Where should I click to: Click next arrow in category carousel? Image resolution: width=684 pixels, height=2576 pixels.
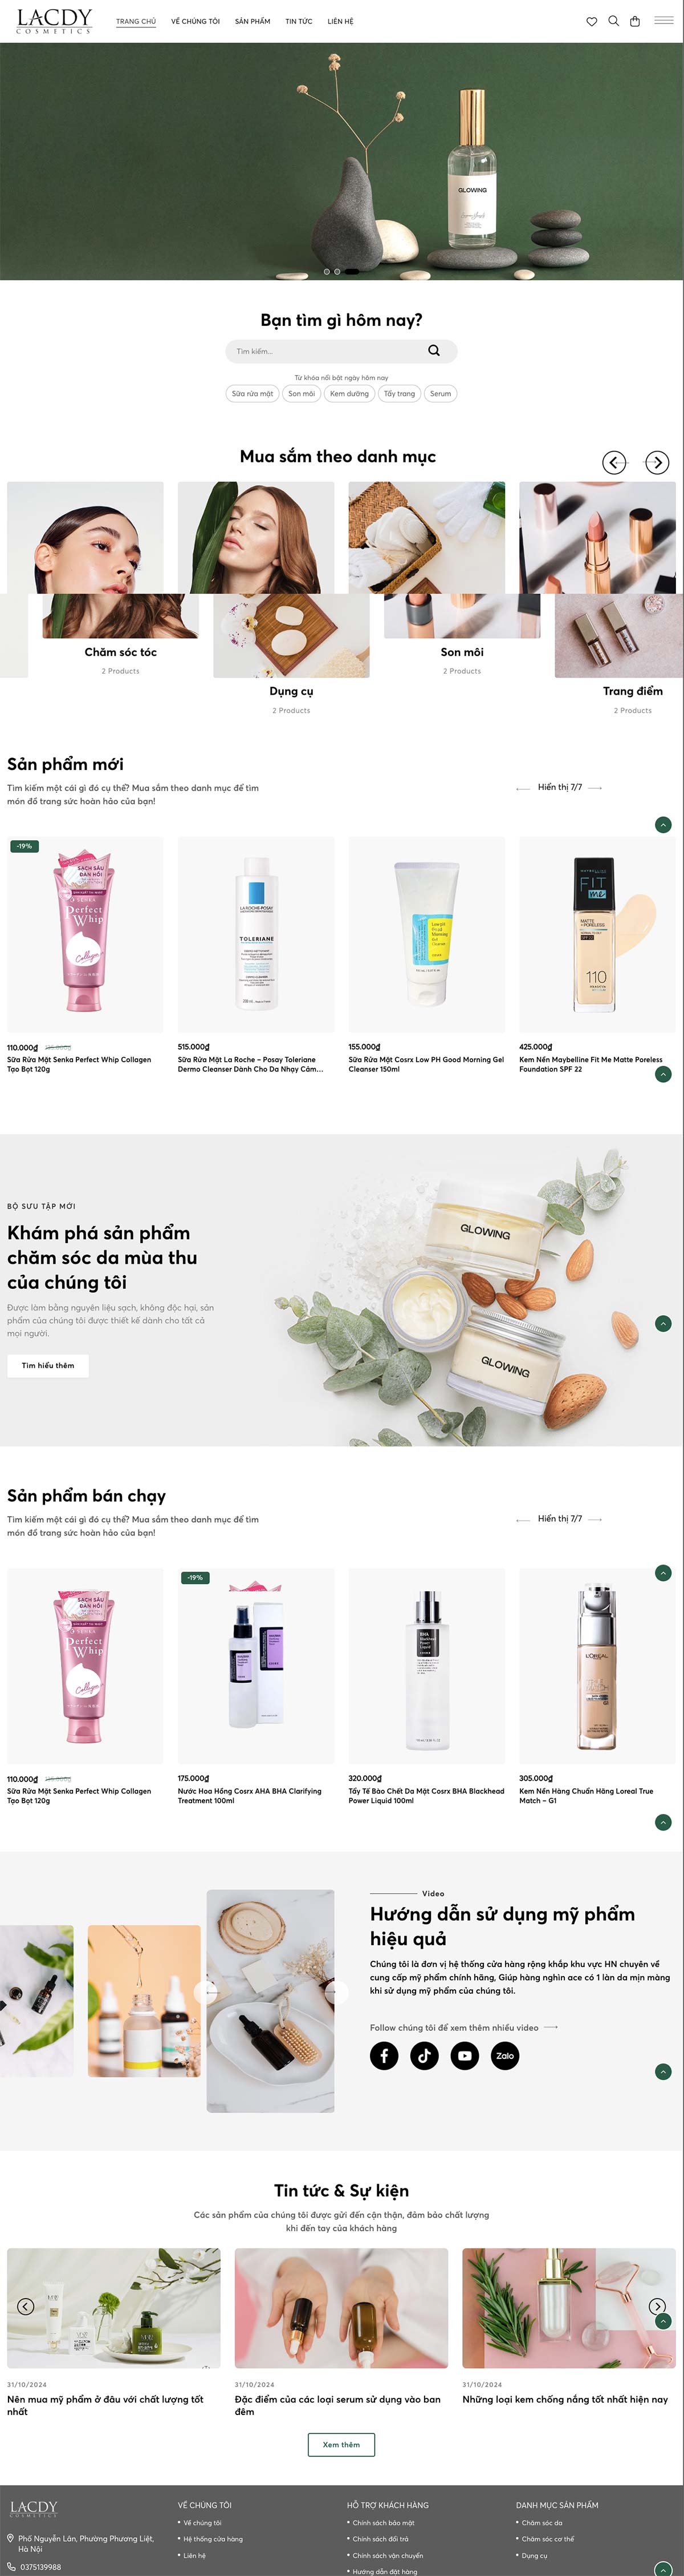click(657, 462)
